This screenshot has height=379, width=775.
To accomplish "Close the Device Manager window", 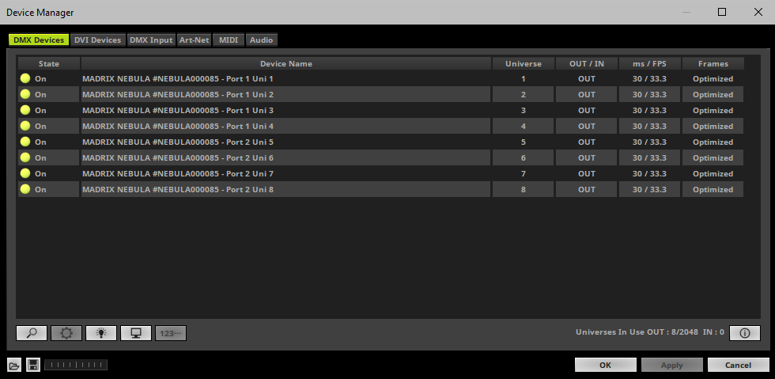I will click(758, 12).
